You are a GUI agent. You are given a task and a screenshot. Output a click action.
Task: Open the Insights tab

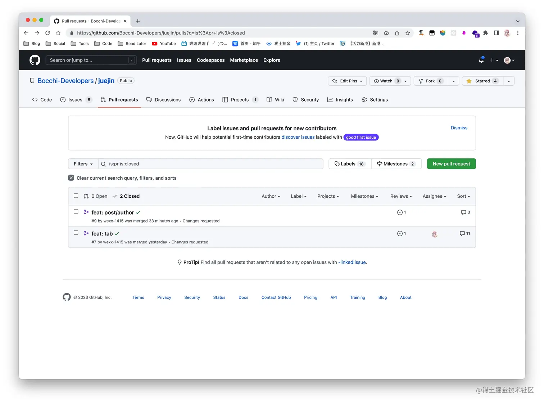coord(340,100)
